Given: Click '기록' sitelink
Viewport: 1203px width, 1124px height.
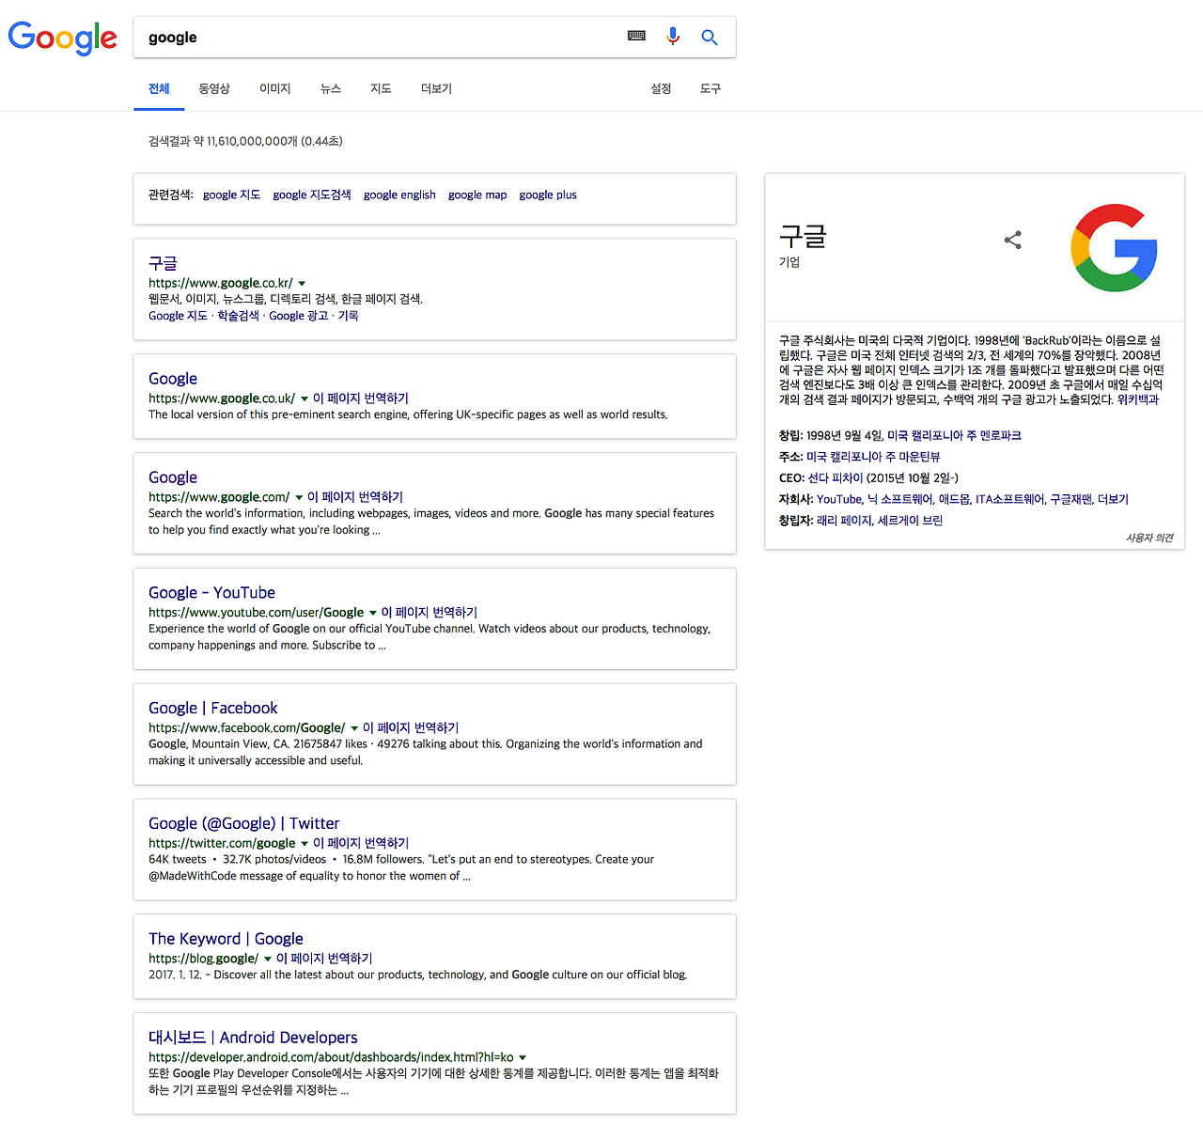Looking at the screenshot, I should (x=349, y=316).
